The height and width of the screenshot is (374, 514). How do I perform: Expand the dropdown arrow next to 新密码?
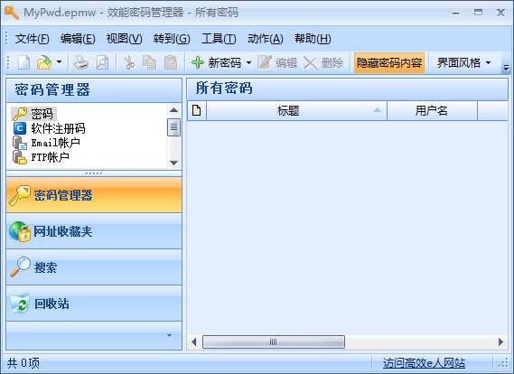(x=248, y=62)
